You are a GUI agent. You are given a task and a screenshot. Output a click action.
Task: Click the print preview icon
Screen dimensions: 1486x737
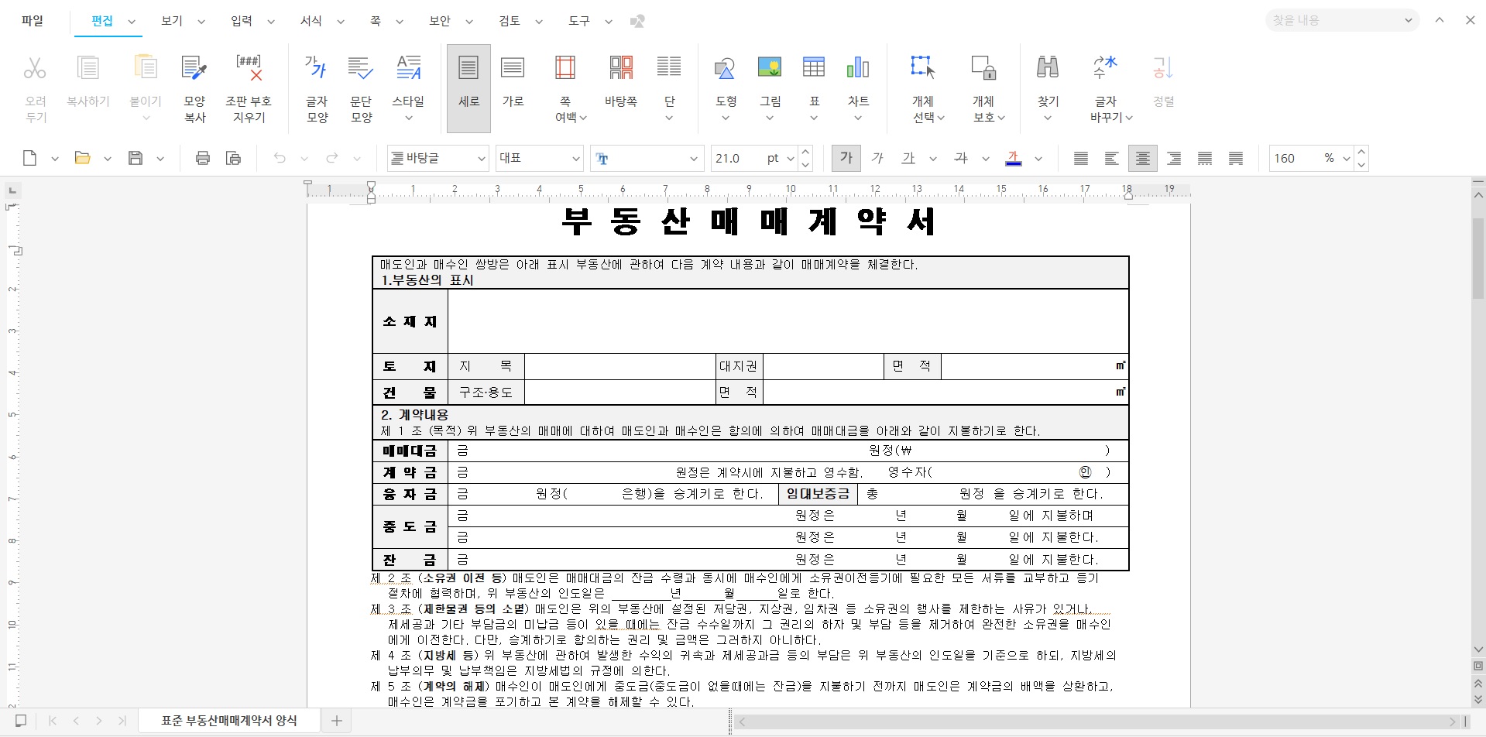[x=233, y=158]
